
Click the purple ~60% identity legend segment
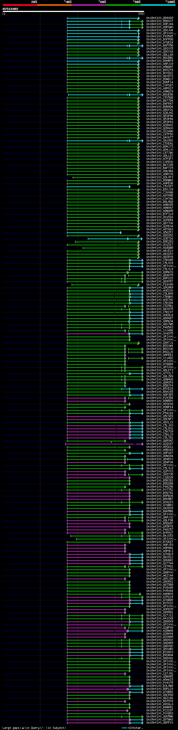click(89, 5)
